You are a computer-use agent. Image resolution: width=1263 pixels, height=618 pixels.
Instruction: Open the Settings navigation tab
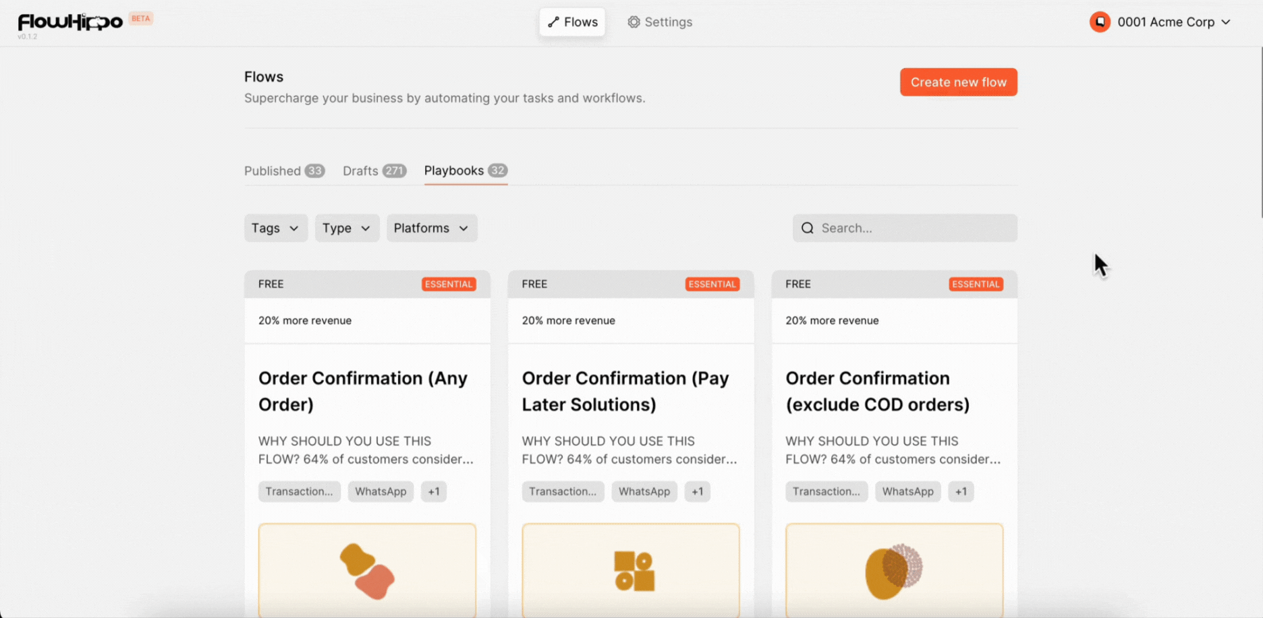[x=660, y=22]
